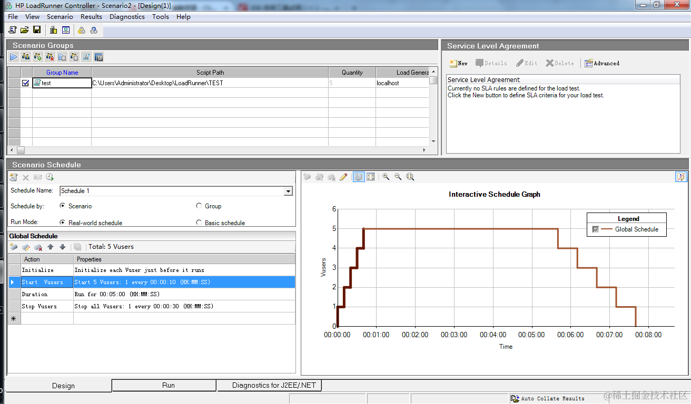This screenshot has width=691, height=404.
Task: Select Schedule by Scenario radio button
Action: point(63,206)
